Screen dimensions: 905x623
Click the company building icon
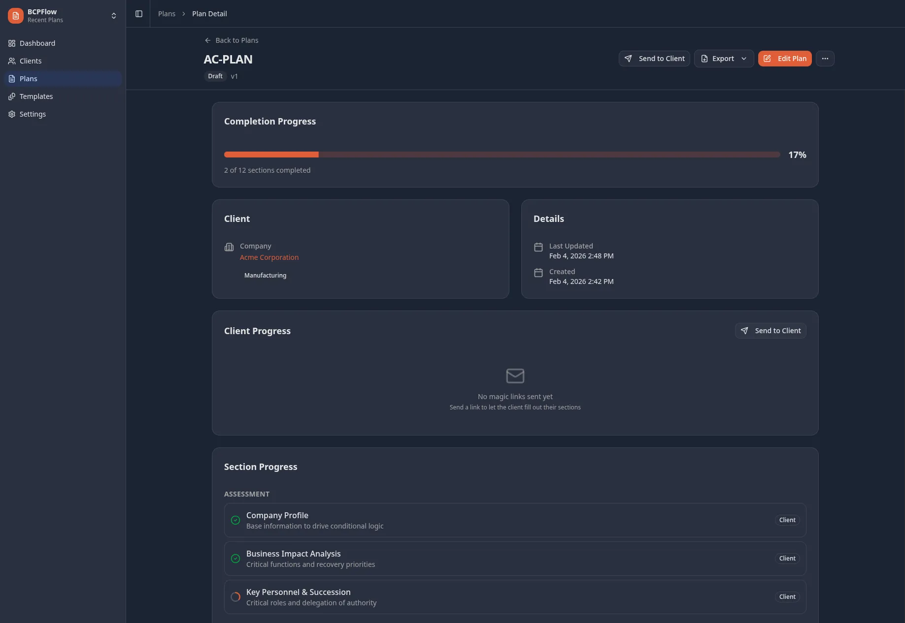click(229, 247)
